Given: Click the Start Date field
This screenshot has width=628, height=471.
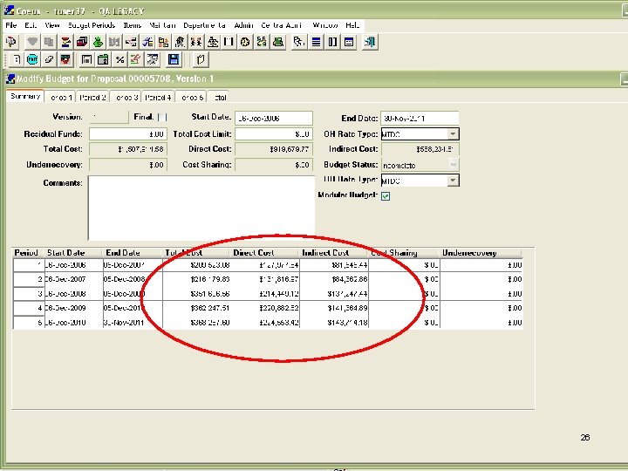Looking at the screenshot, I should 274,118.
